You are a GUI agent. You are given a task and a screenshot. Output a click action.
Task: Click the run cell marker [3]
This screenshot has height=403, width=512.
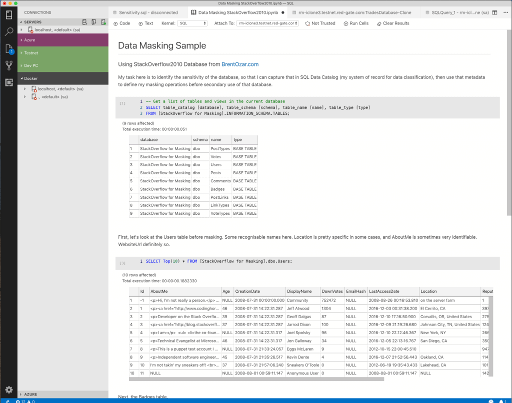click(x=122, y=263)
